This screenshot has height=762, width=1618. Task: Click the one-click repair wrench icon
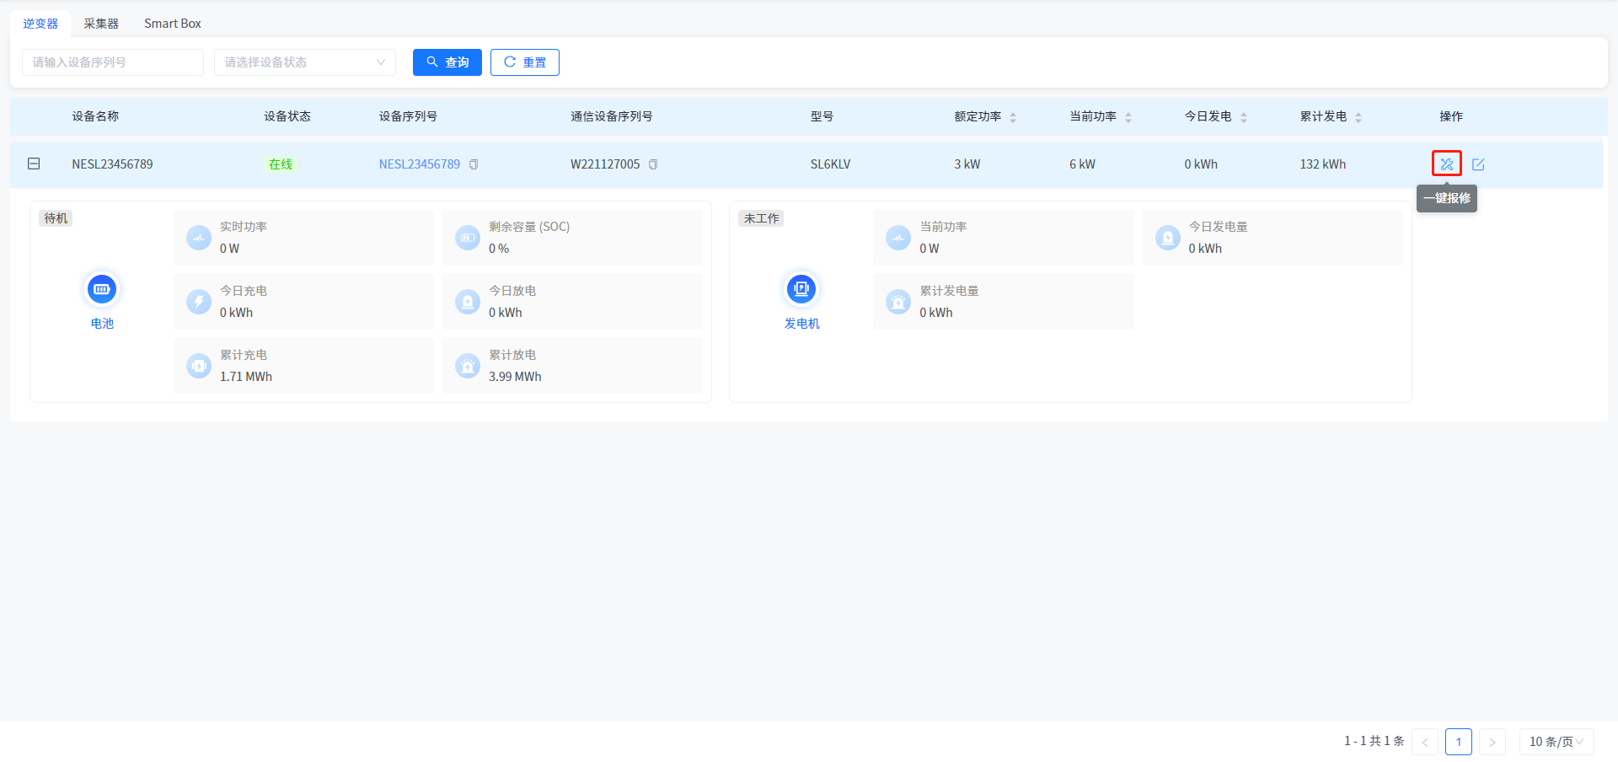tap(1446, 164)
